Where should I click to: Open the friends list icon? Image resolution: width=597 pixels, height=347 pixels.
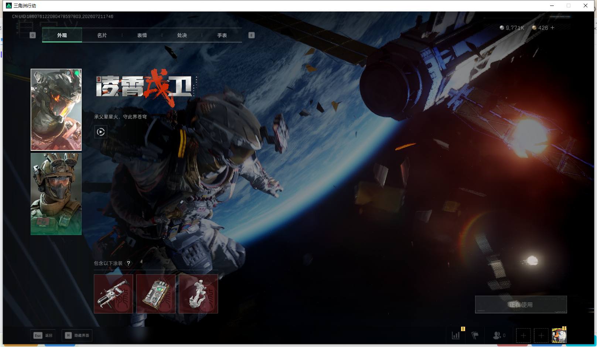pos(497,336)
